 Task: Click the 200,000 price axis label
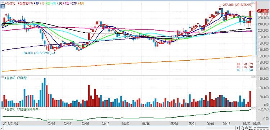point(264,31)
